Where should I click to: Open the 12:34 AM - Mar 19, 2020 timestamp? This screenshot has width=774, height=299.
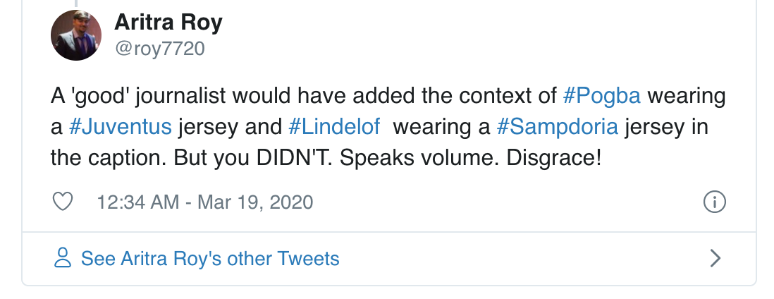204,202
